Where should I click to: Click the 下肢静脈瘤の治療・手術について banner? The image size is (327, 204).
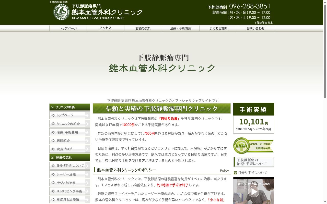point(254,162)
